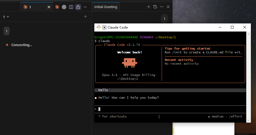Click the hello message in terminal
This screenshot has height=135, width=256.
click(x=170, y=90)
